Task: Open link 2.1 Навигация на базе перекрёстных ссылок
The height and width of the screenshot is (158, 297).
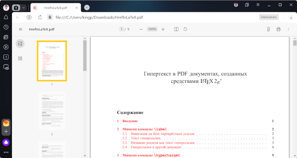Action: (x=158, y=133)
